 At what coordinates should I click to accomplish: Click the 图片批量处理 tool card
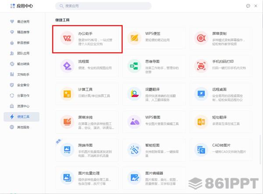pos(88,177)
